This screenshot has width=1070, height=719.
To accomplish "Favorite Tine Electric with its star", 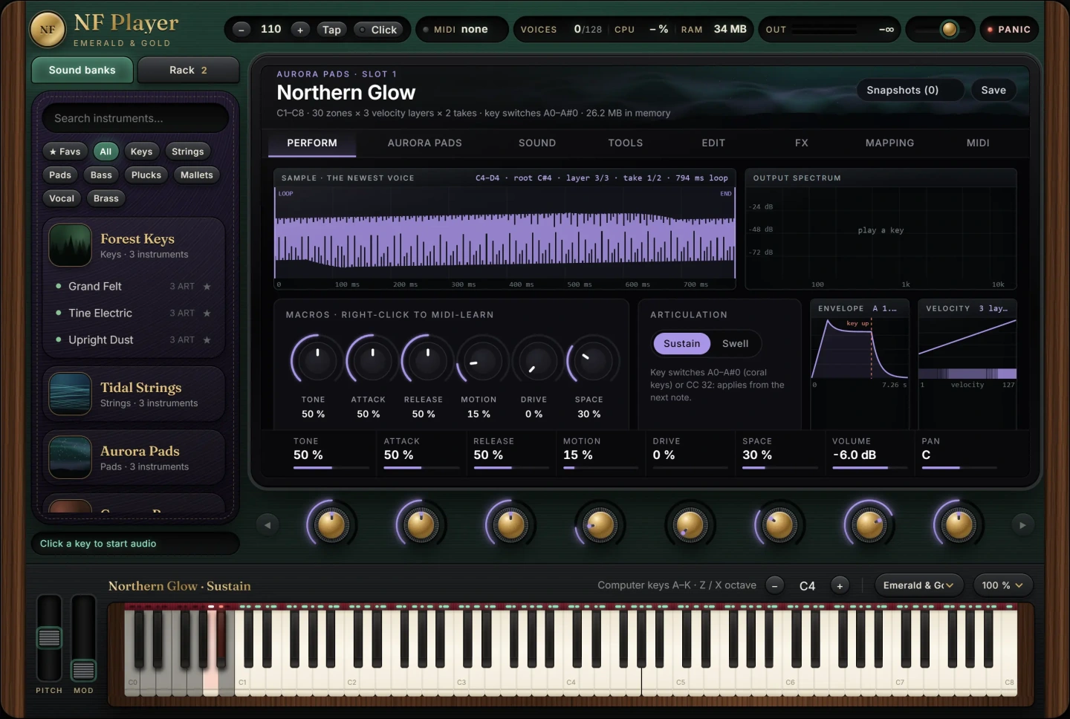I will click(207, 313).
